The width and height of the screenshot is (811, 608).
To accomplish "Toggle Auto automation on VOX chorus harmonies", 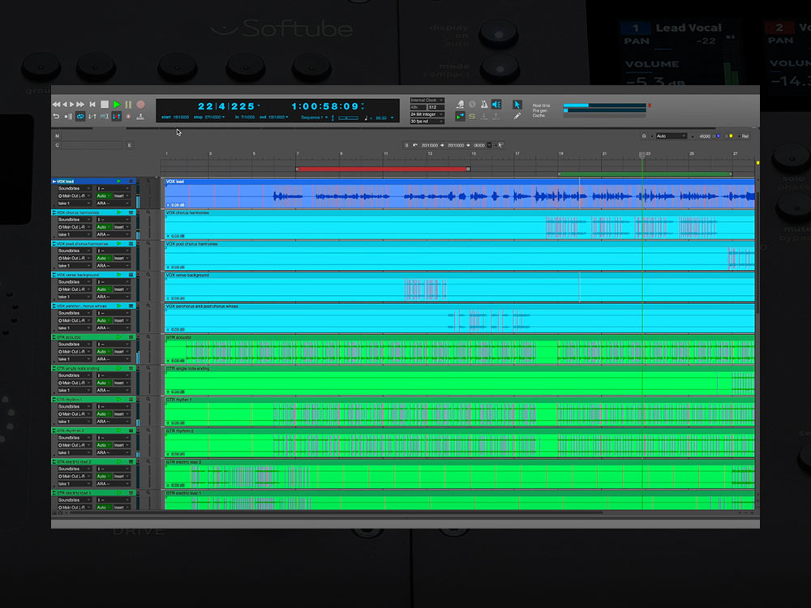I will (x=102, y=227).
